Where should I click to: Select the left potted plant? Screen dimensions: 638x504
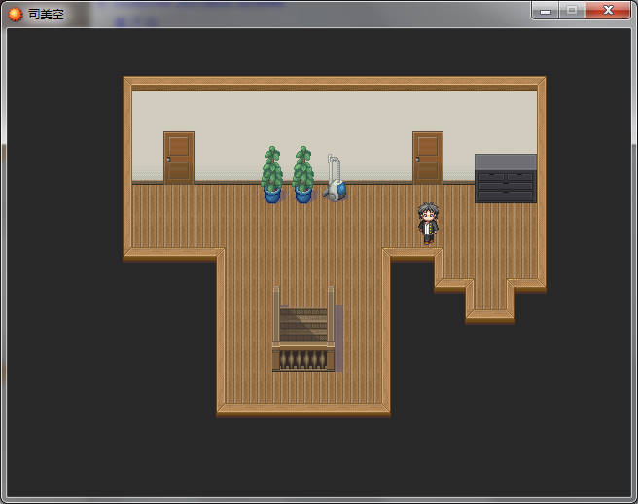pos(272,175)
